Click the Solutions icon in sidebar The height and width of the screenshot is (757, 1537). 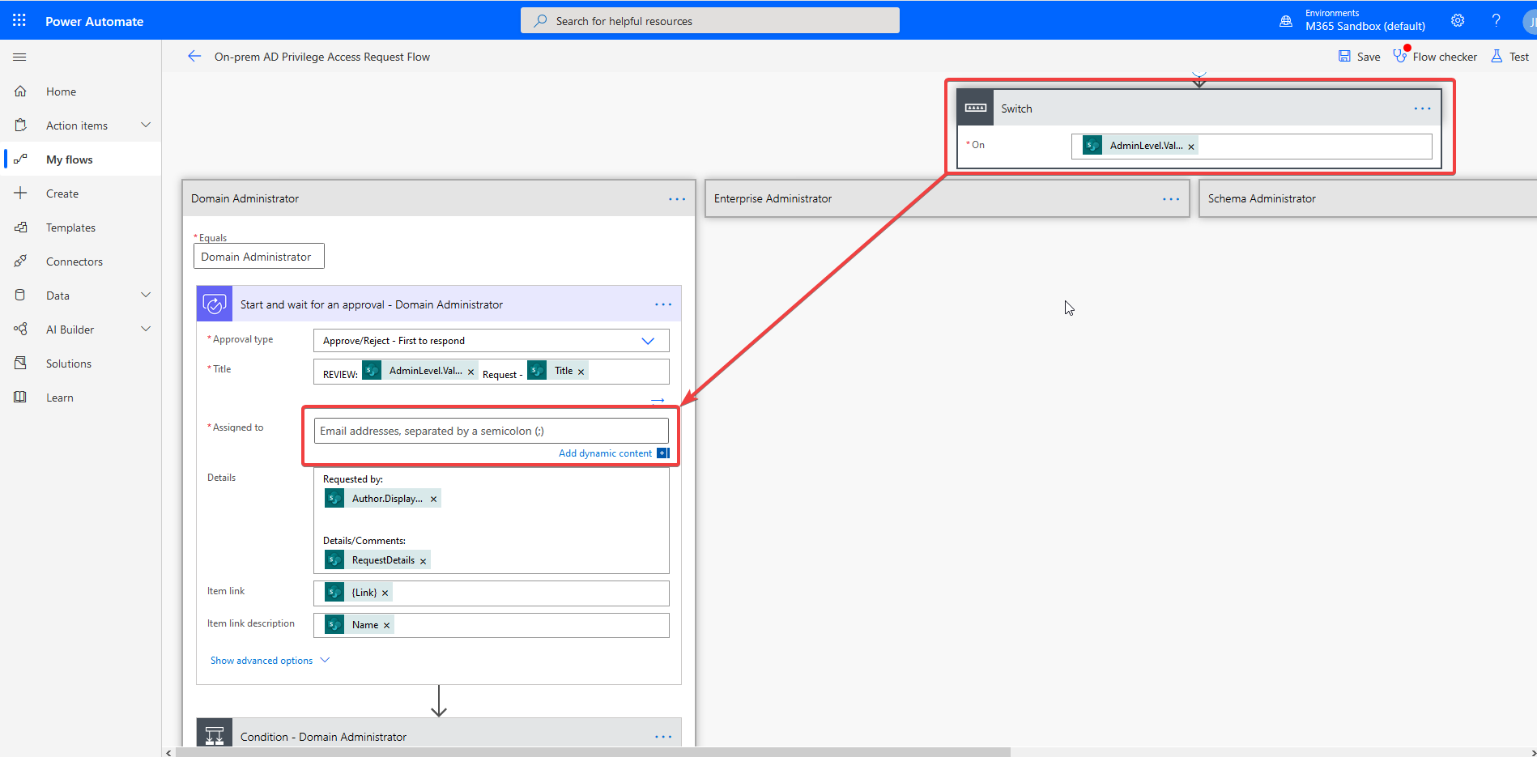[x=21, y=364]
